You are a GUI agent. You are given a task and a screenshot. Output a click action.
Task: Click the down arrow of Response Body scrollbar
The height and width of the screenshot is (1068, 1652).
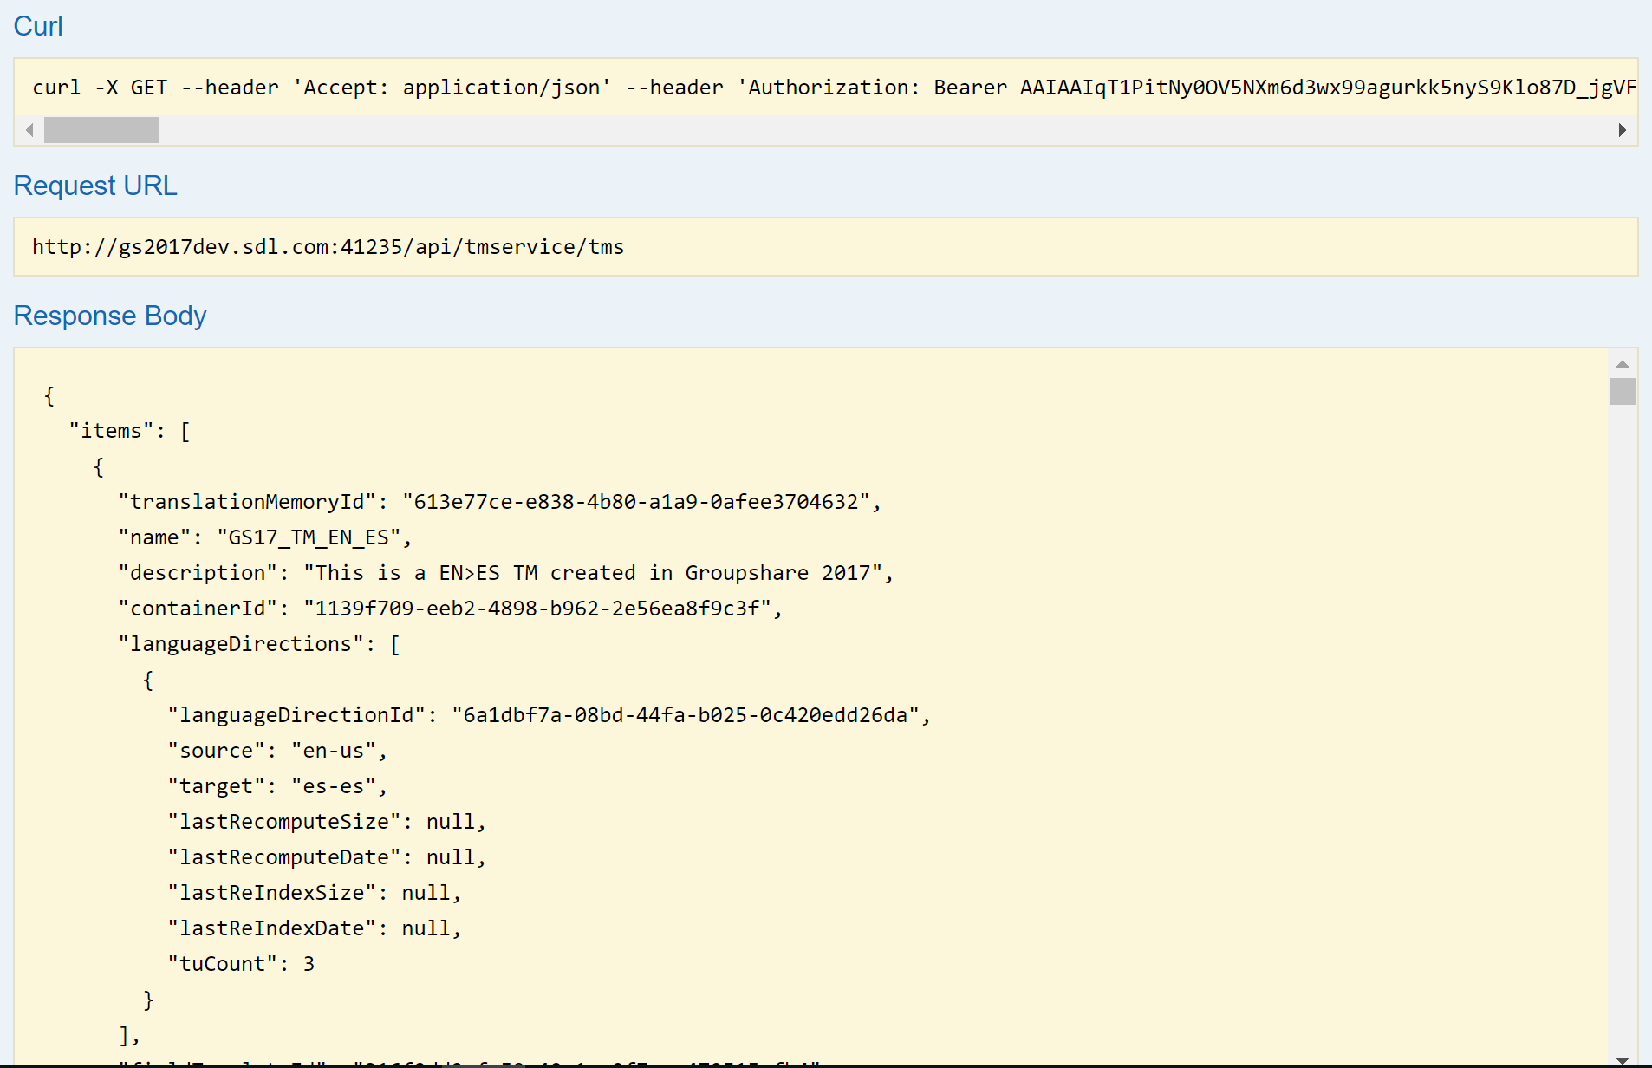coord(1622,1059)
